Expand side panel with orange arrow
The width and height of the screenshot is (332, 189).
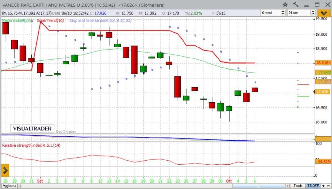5,171
